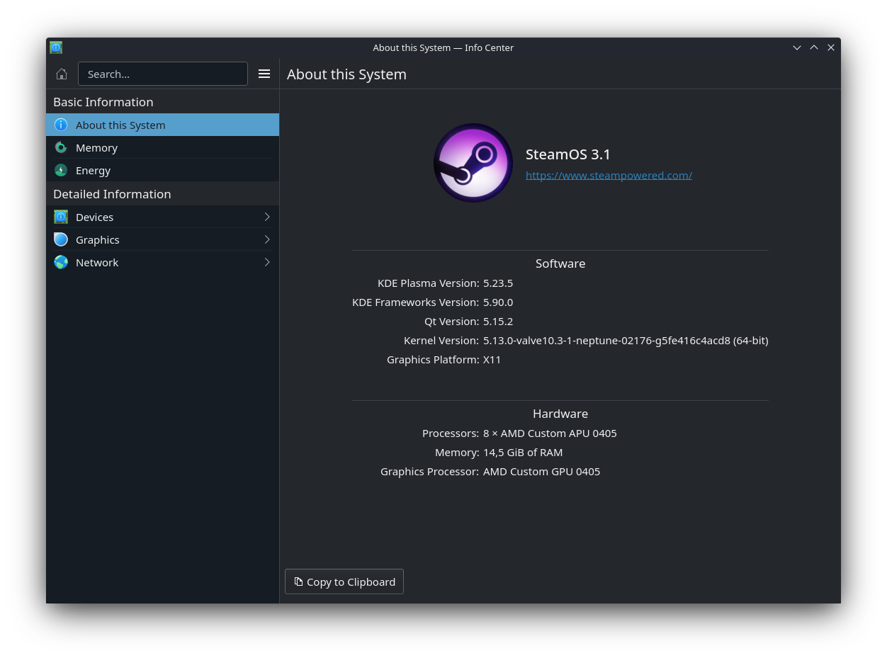Click the Network globe icon
Viewport: 887px width, 658px height.
pos(61,262)
